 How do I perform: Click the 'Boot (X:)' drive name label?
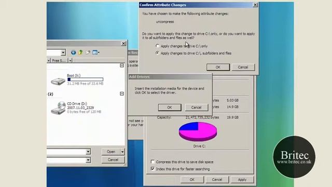(x=74, y=75)
